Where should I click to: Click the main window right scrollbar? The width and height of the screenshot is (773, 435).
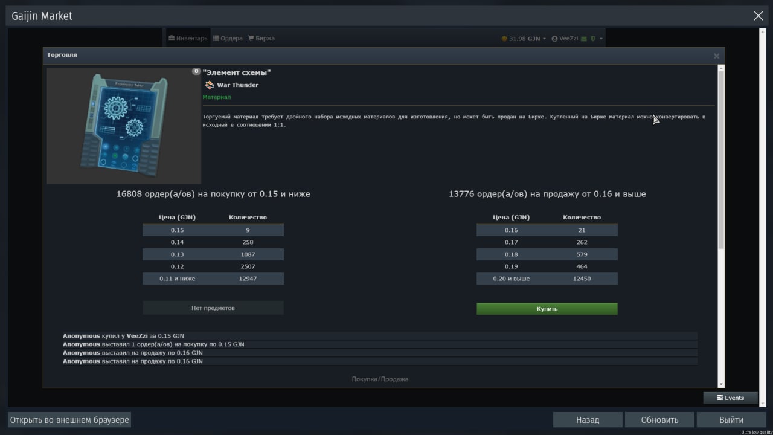[762, 217]
